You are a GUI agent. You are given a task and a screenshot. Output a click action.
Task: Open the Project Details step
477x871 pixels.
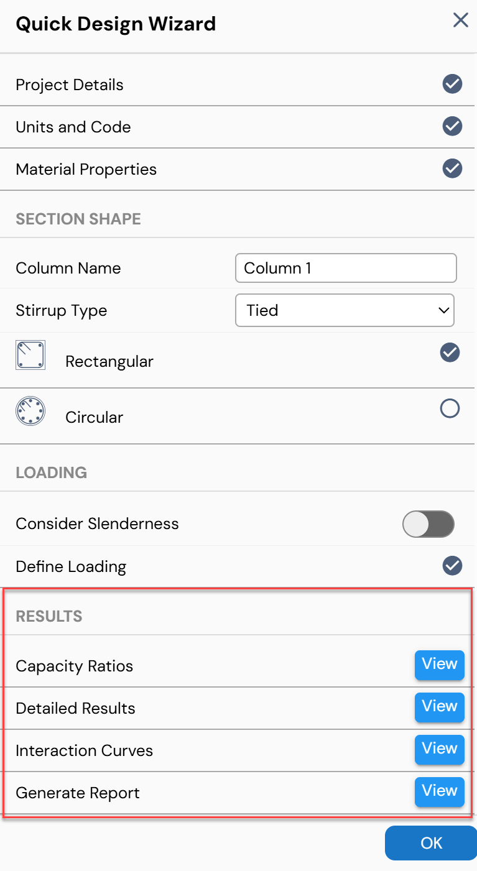(238, 85)
